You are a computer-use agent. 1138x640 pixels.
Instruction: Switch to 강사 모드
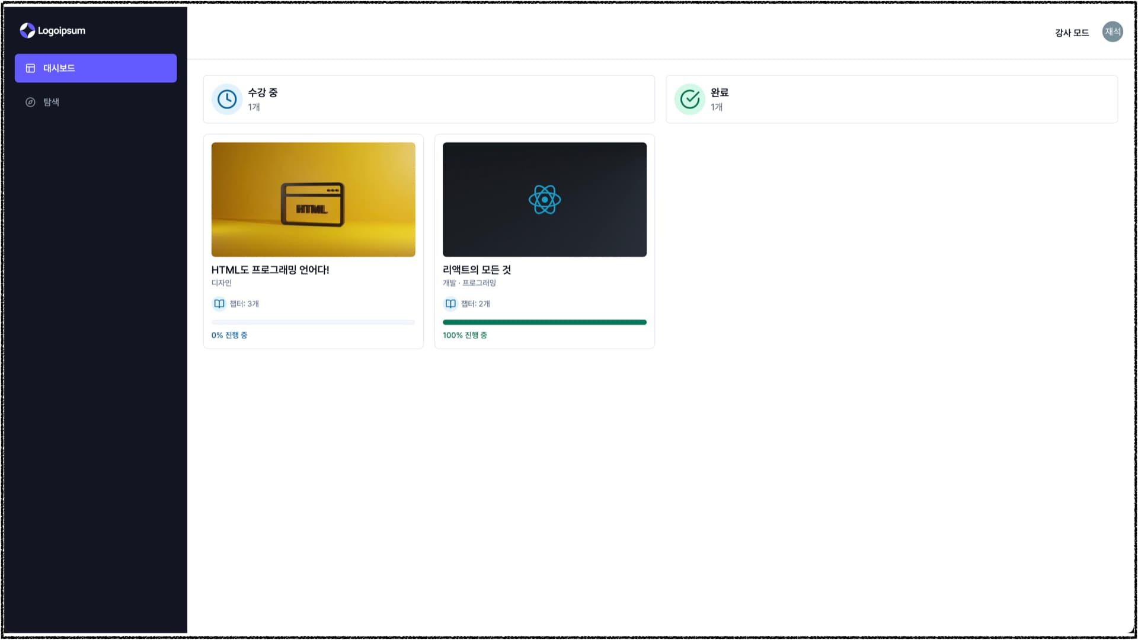click(1072, 33)
